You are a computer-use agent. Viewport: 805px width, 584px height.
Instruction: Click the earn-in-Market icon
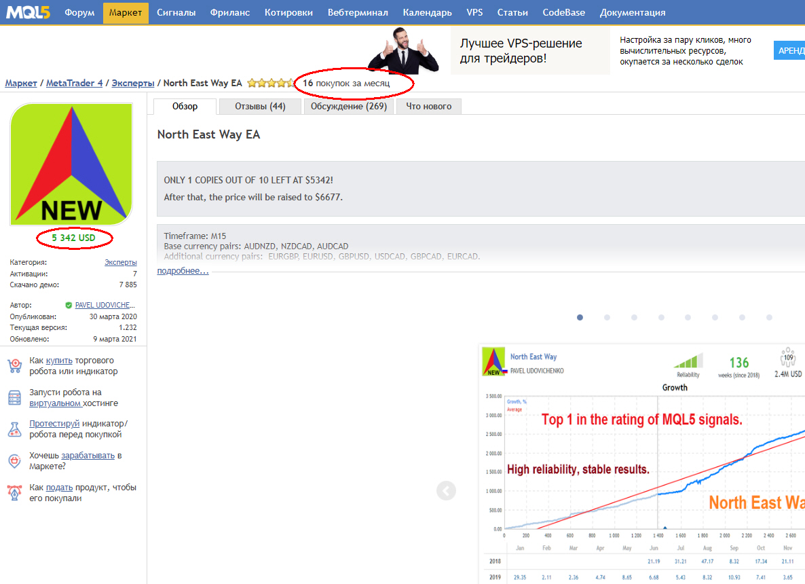tap(14, 461)
